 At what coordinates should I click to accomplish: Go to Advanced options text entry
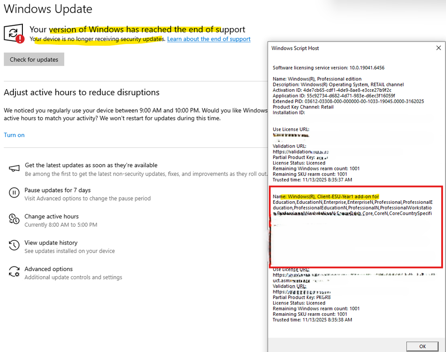tap(48, 269)
